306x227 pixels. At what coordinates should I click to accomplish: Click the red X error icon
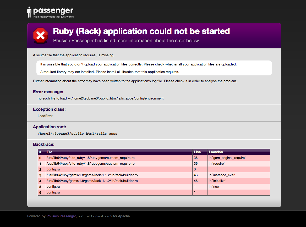[x=40, y=36]
